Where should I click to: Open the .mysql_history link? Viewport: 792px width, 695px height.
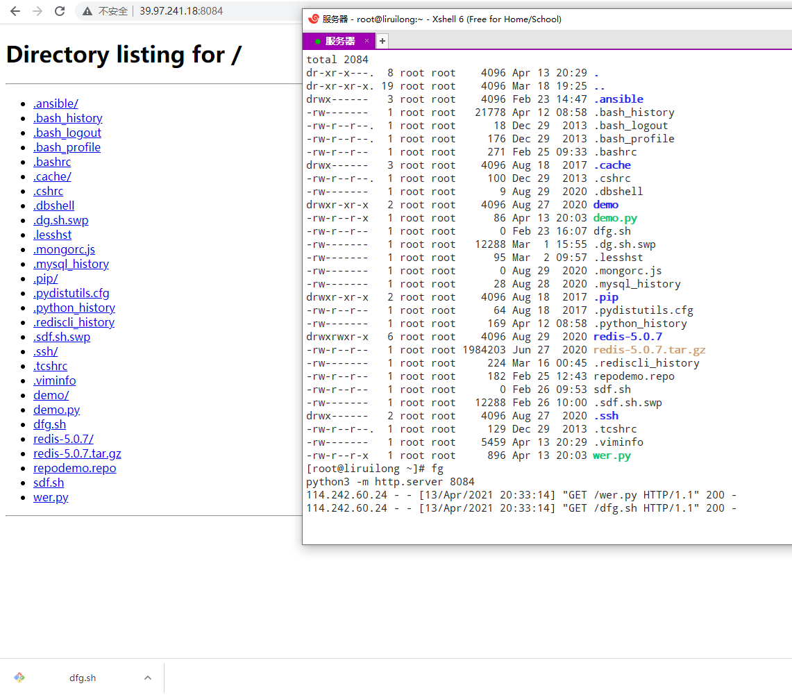(x=71, y=264)
